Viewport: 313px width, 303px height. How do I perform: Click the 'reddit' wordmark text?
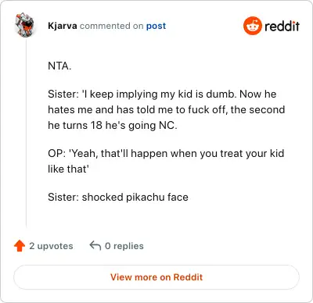pos(282,26)
